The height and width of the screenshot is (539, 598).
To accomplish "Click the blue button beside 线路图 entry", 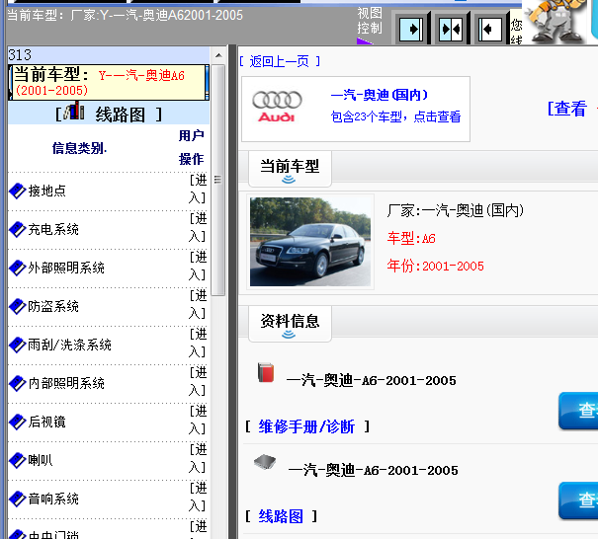I will click(x=578, y=500).
